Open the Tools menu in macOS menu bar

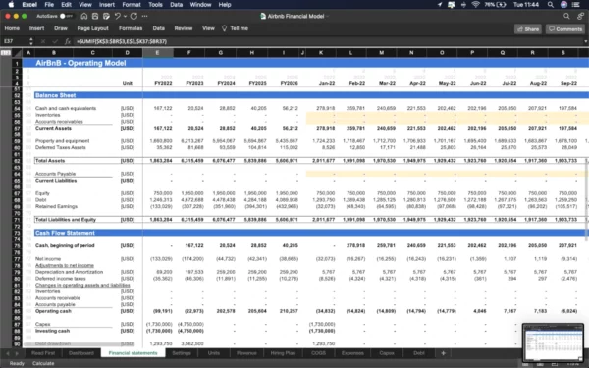coord(155,5)
